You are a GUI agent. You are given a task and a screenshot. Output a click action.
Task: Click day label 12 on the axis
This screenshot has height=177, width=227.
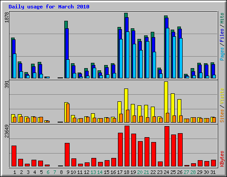[x=86, y=172]
